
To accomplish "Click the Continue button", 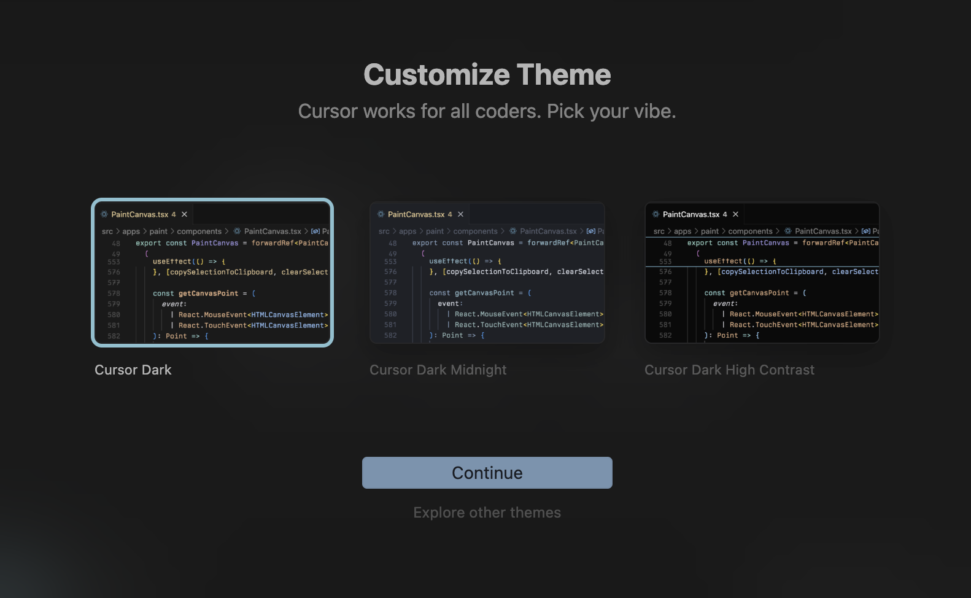I will [487, 473].
